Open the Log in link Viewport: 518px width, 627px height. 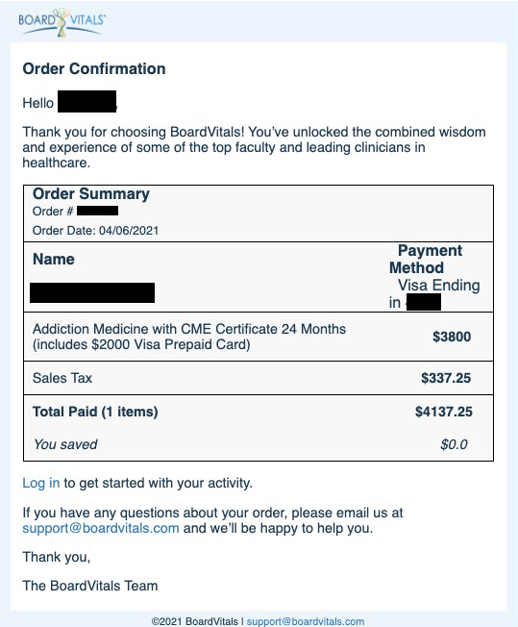(x=40, y=483)
